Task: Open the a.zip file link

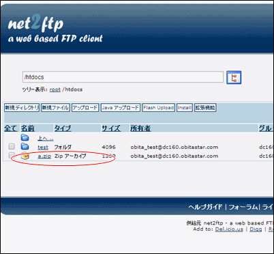Action: (x=44, y=156)
